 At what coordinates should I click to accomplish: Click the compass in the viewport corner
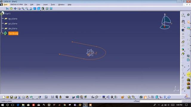[166, 22]
